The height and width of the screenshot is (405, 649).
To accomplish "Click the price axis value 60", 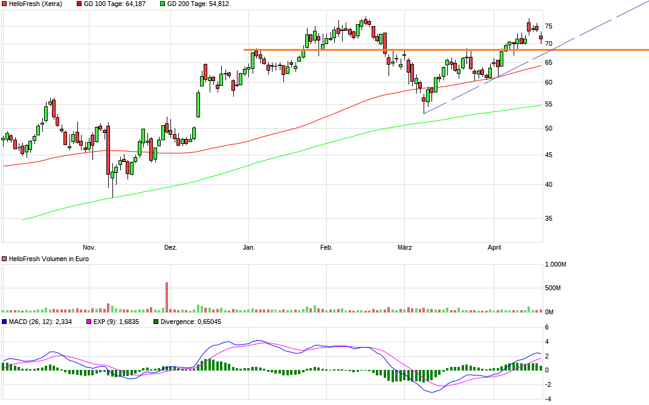I will (549, 82).
